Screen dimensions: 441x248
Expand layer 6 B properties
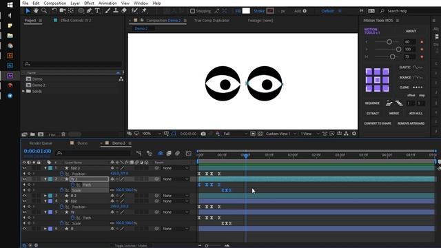tap(45, 229)
